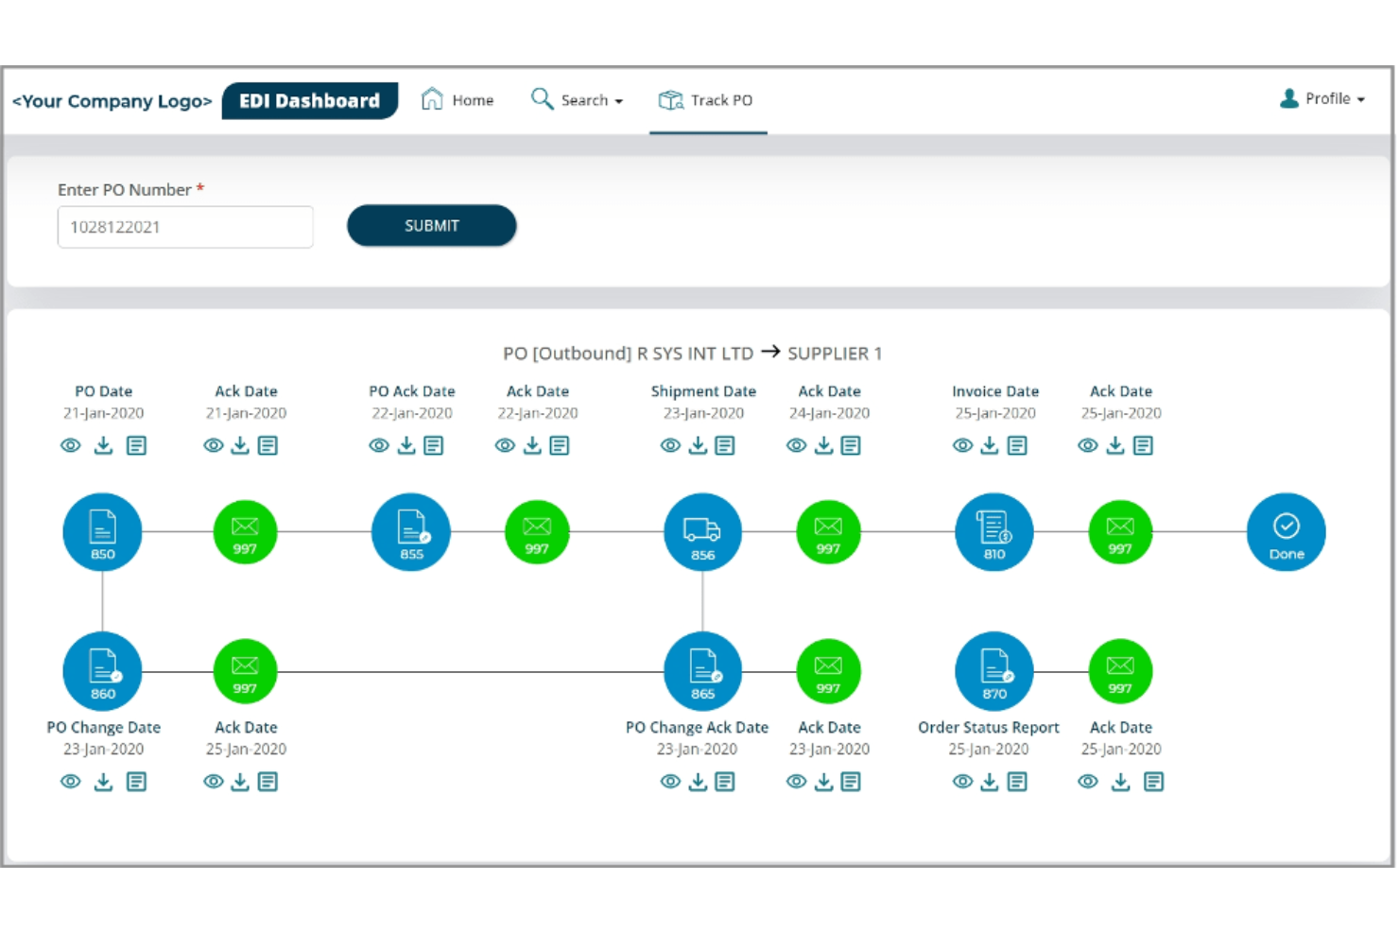
Task: Select the 856 shipment truck node
Action: point(702,532)
